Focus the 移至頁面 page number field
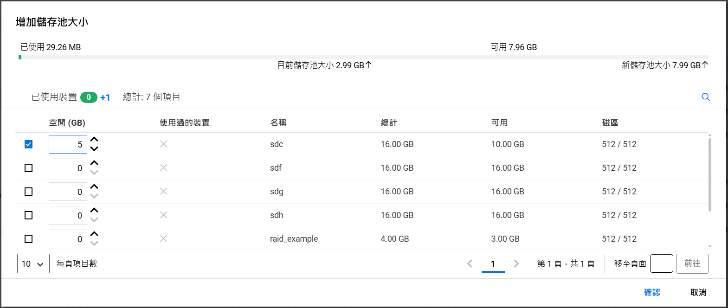 pyautogui.click(x=661, y=263)
